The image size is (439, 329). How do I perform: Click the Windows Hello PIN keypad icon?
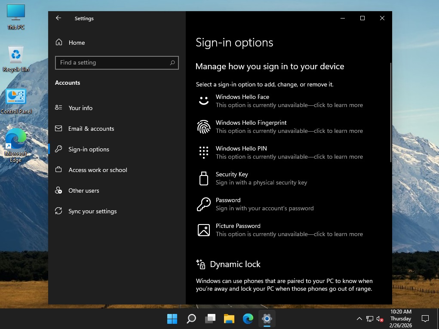204,153
